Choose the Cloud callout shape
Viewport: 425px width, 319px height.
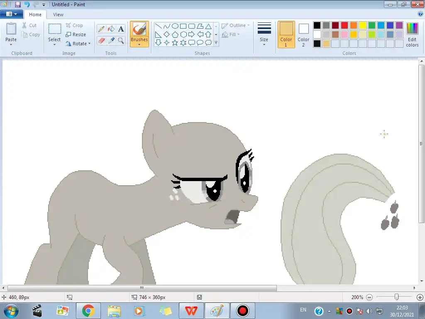208,43
